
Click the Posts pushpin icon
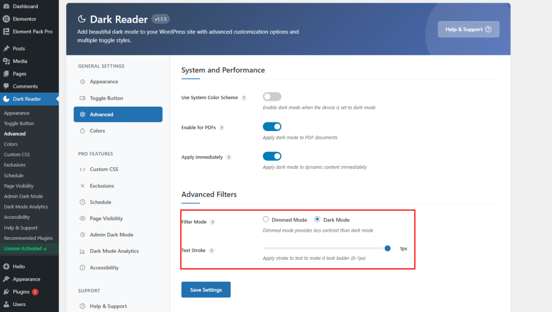6,48
